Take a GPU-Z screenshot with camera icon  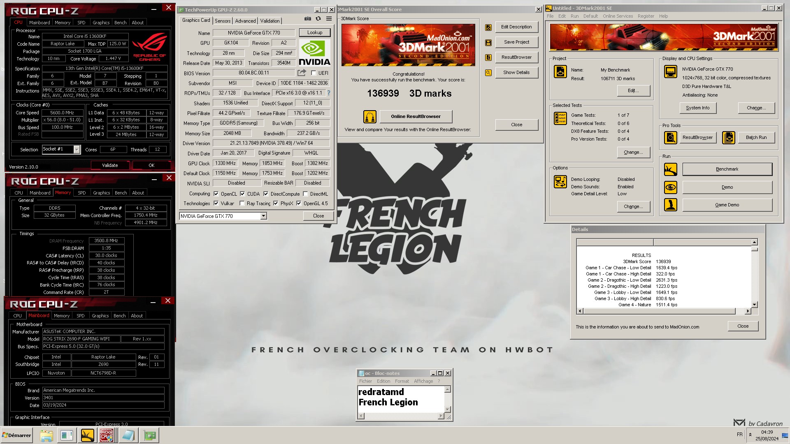click(x=307, y=18)
